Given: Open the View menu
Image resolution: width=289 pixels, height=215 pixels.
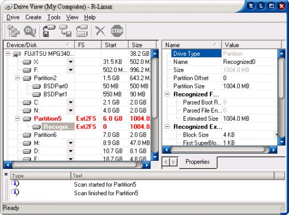Looking at the screenshot, I should (72, 17).
